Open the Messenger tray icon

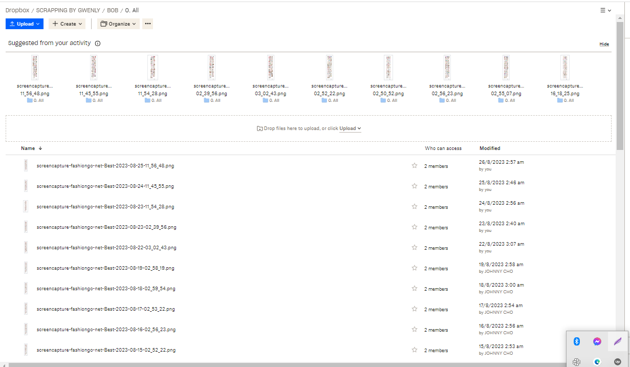click(597, 341)
